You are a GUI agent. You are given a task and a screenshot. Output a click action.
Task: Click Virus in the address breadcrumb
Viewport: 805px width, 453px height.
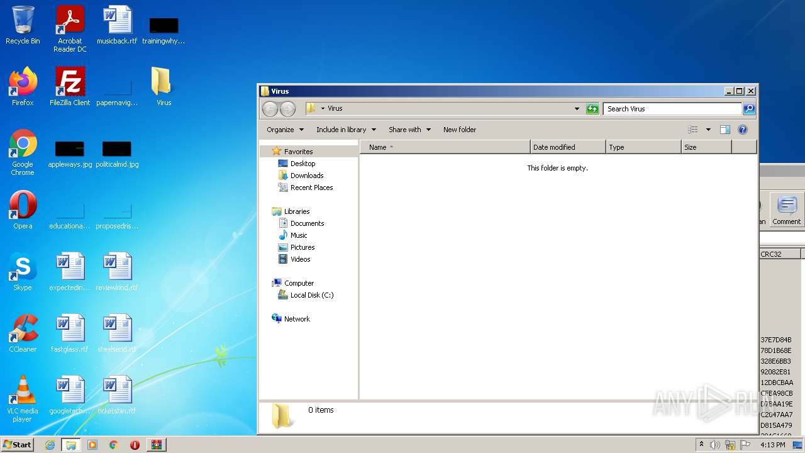point(335,109)
